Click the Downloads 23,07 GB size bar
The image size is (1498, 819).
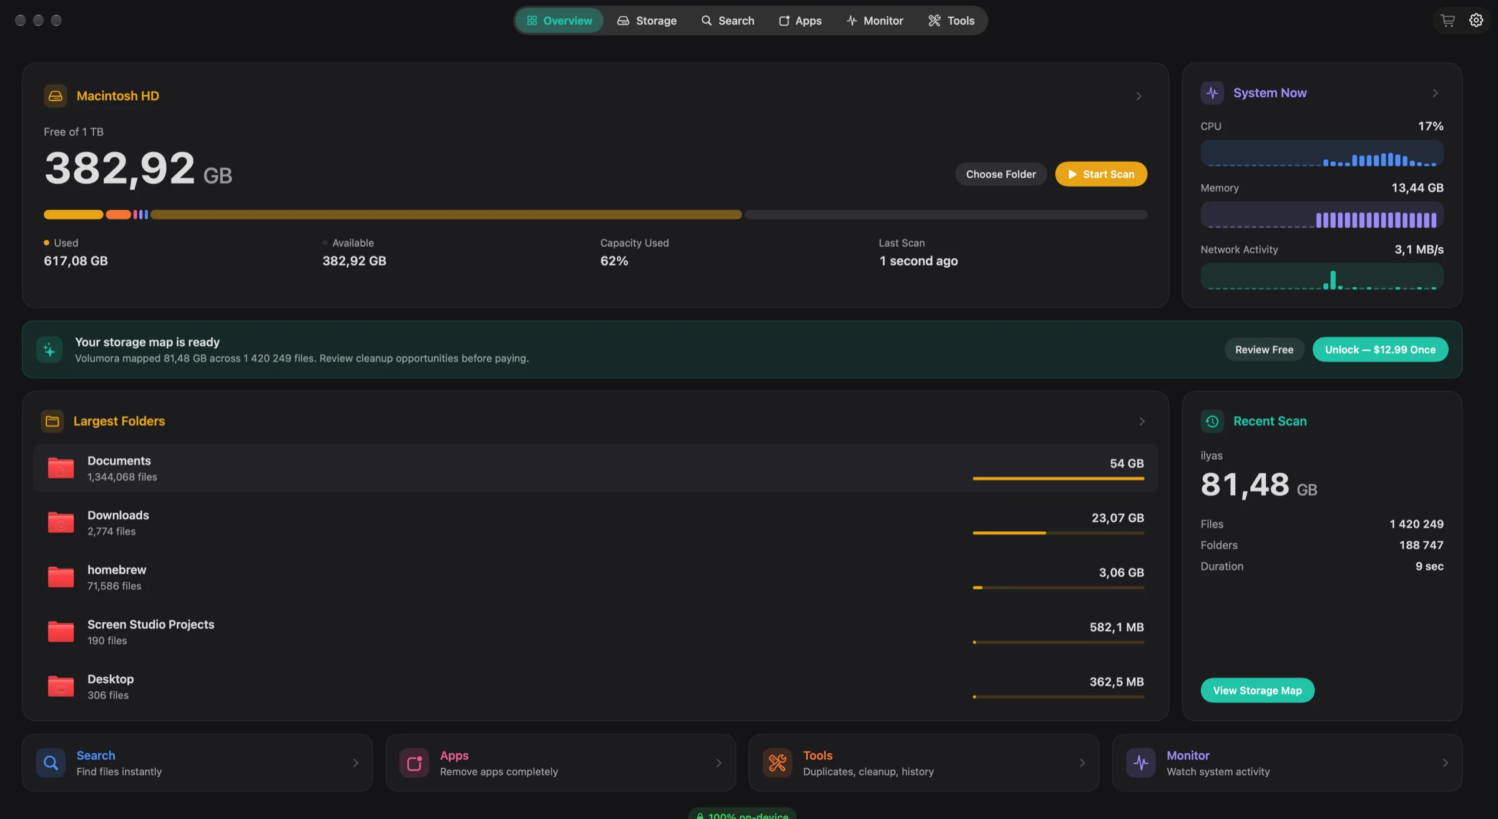coord(1059,533)
